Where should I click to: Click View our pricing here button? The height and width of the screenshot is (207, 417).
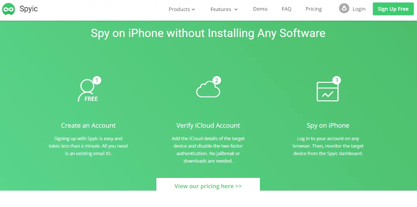click(208, 185)
